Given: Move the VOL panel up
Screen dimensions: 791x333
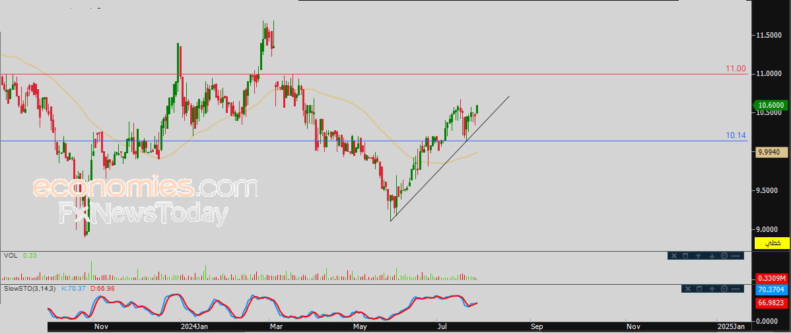Looking at the screenshot, I should click(698, 256).
